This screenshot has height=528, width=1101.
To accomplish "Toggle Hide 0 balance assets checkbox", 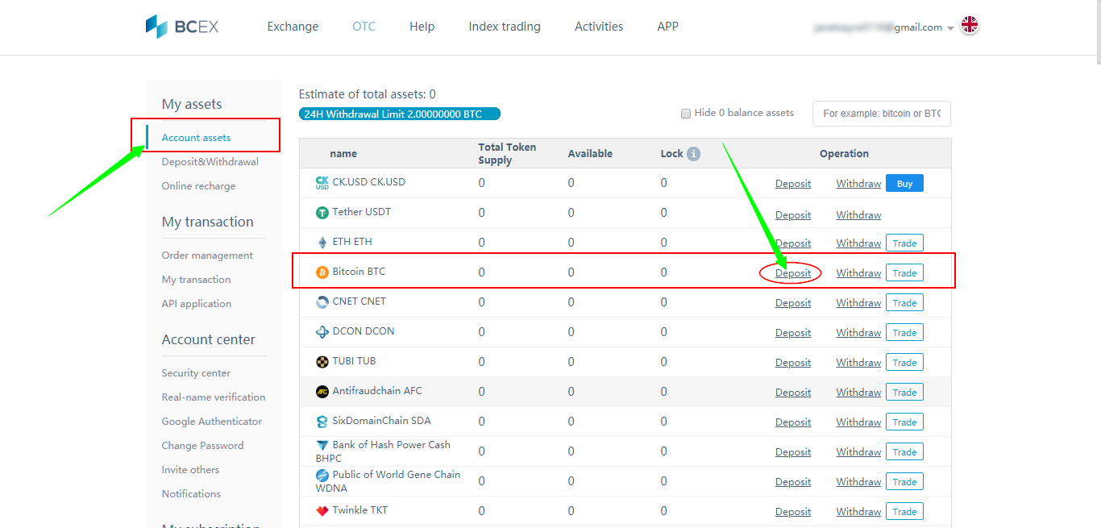I will tap(686, 114).
